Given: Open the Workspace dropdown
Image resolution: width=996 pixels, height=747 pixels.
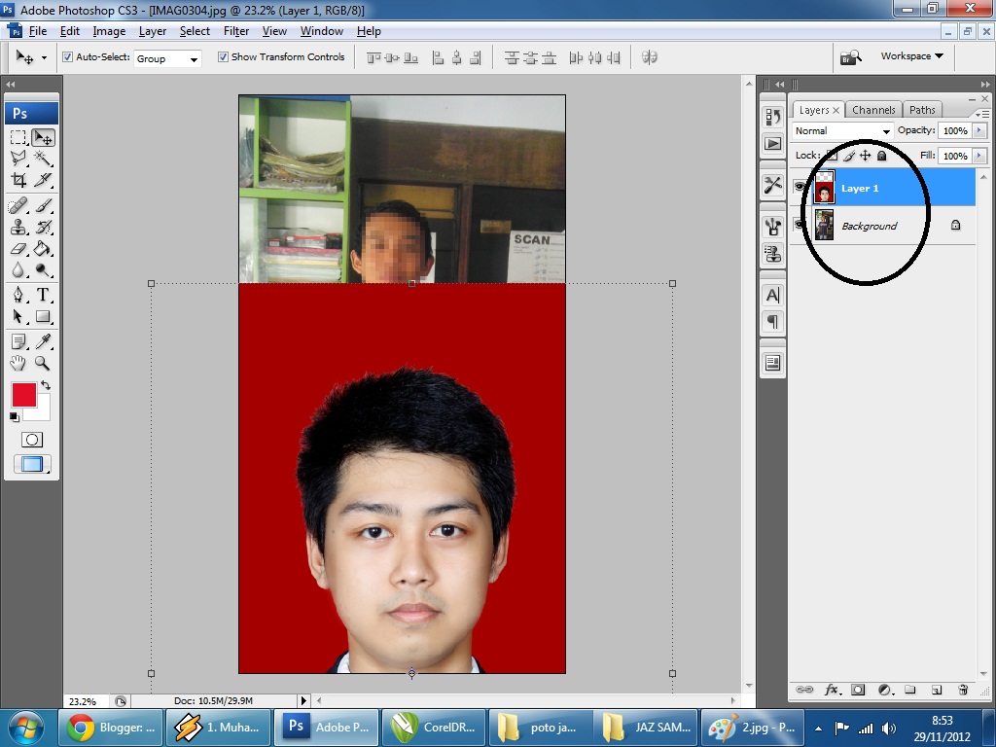Looking at the screenshot, I should [x=911, y=55].
